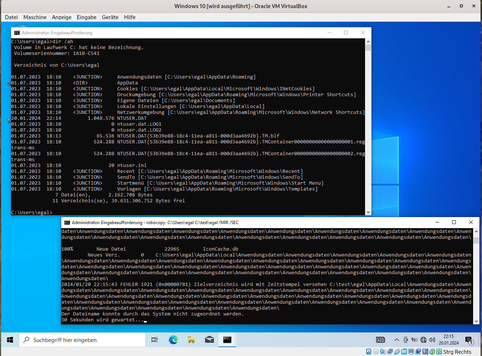
Task: Open the Maschine menu
Action: pos(35,17)
